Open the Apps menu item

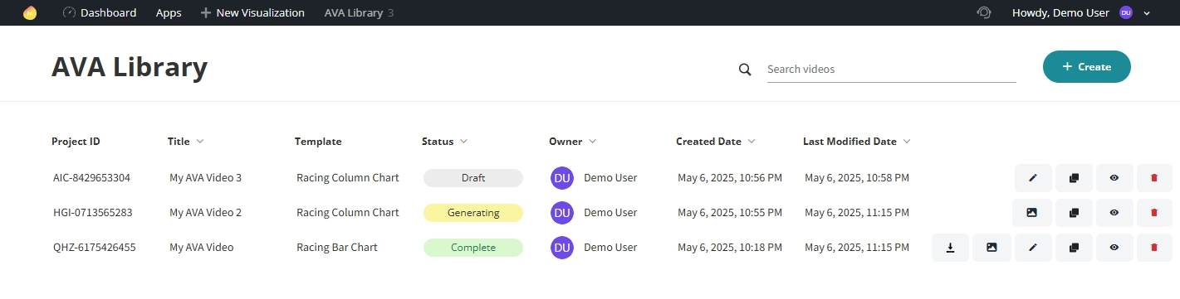tap(169, 12)
